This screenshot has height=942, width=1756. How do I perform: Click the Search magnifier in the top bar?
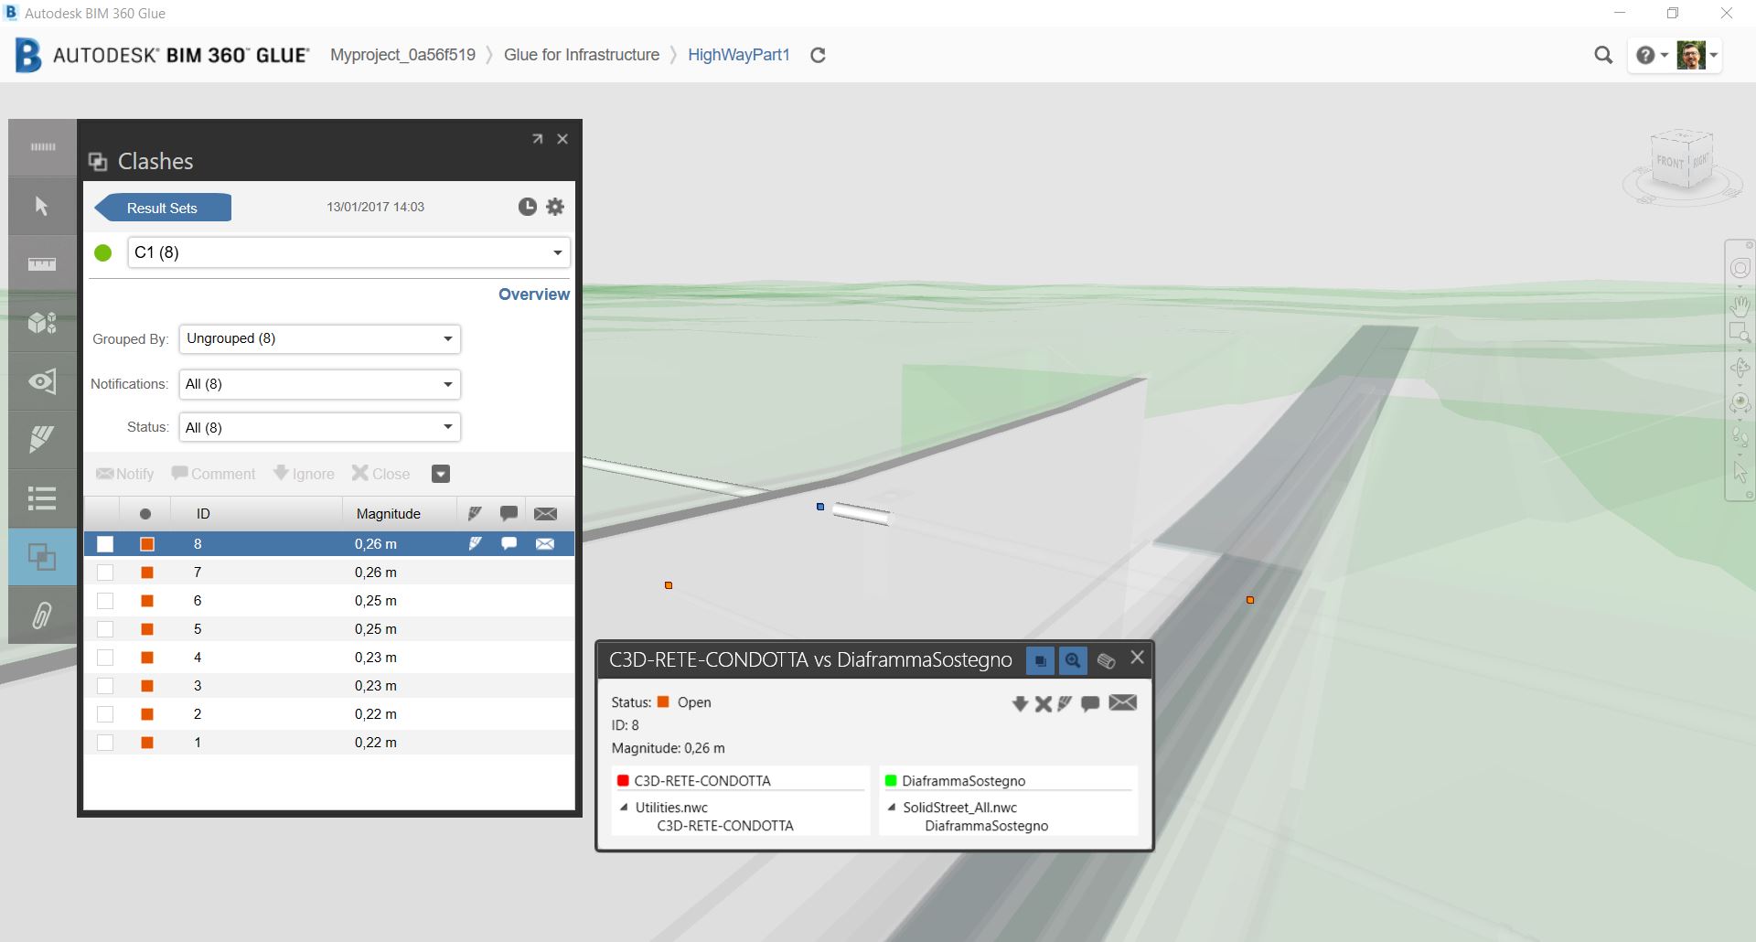[x=1603, y=55]
